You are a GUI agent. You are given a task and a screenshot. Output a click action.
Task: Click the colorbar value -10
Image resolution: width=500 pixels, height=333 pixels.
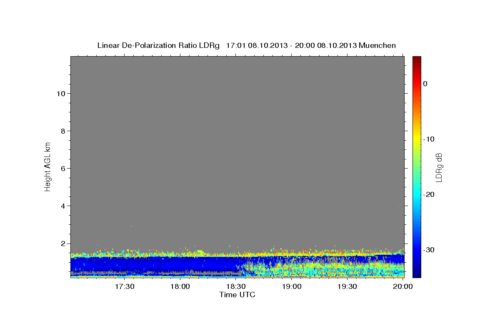tap(429, 139)
